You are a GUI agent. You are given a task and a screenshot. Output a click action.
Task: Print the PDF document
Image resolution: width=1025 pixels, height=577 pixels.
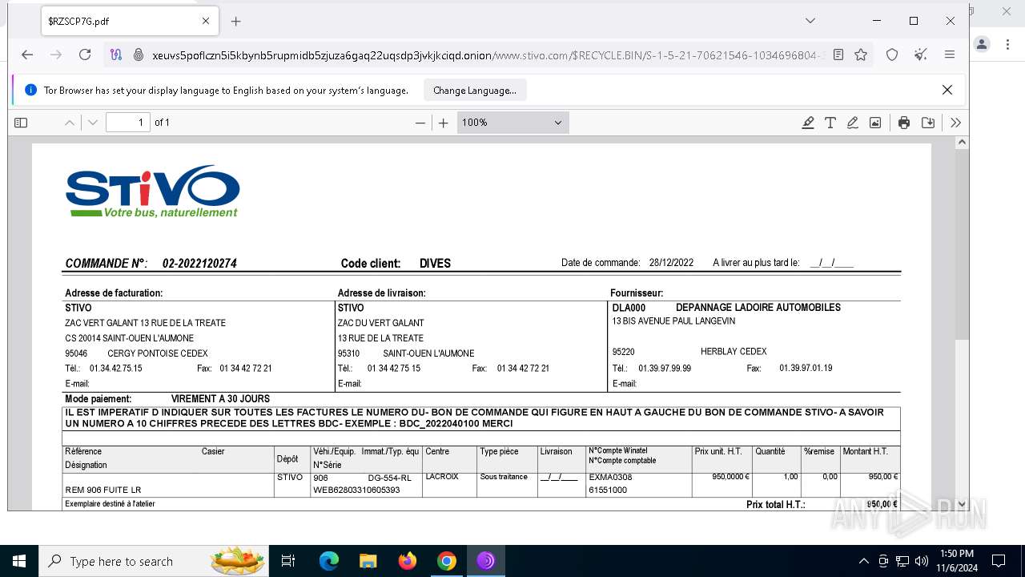904,123
